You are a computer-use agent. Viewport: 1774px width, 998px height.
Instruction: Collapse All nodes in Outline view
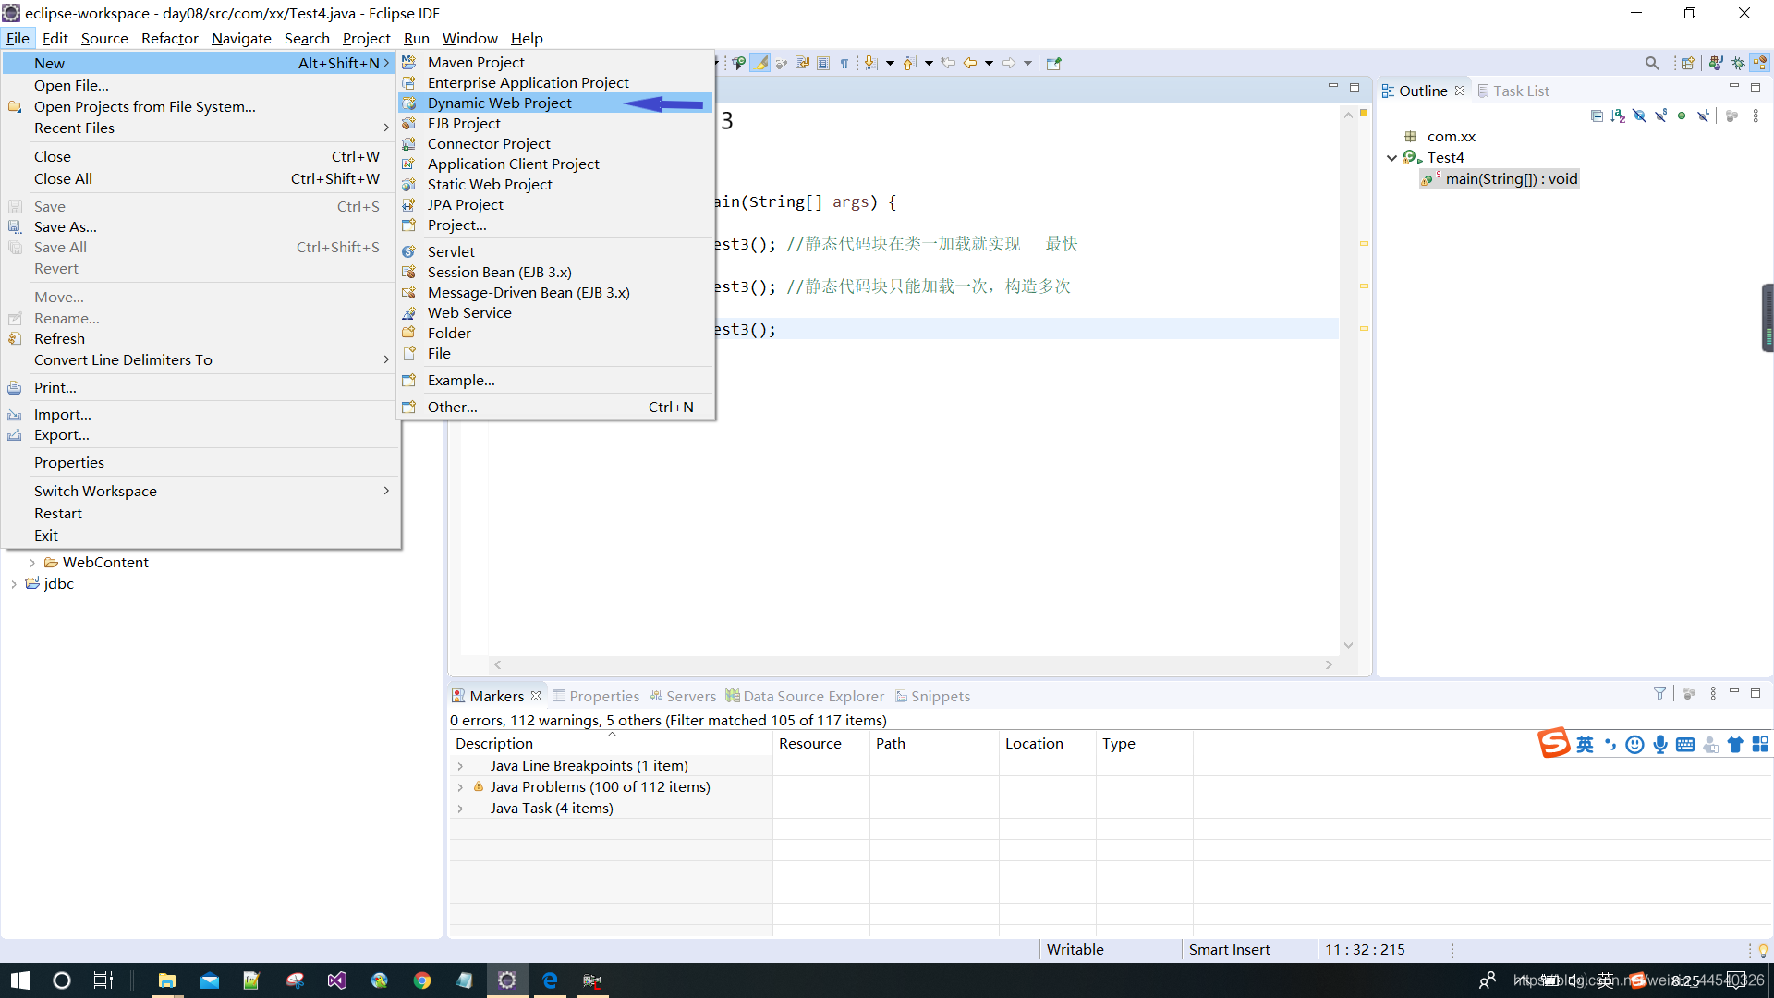[1597, 116]
